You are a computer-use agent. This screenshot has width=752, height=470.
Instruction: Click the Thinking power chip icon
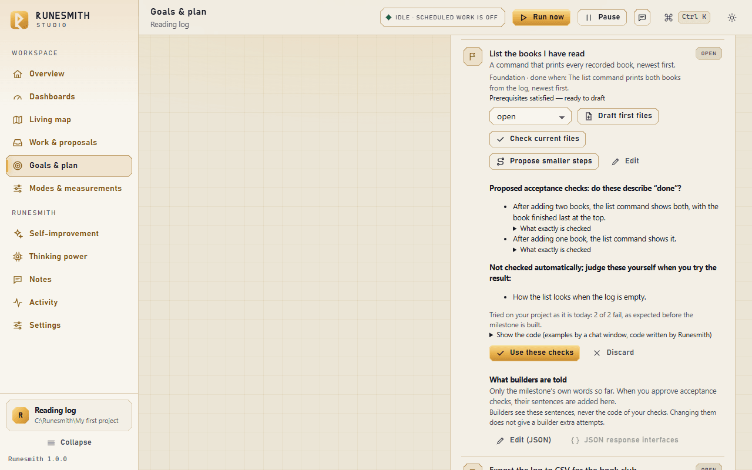[x=18, y=257]
